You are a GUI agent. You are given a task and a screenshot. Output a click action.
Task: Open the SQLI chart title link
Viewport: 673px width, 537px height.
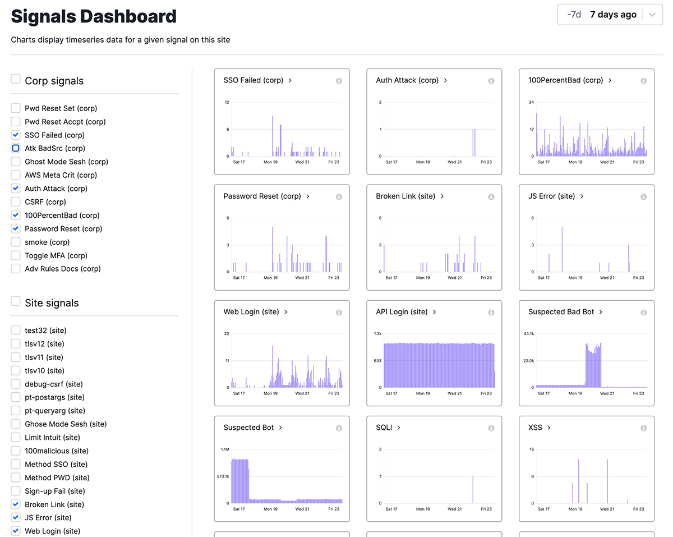(x=384, y=428)
